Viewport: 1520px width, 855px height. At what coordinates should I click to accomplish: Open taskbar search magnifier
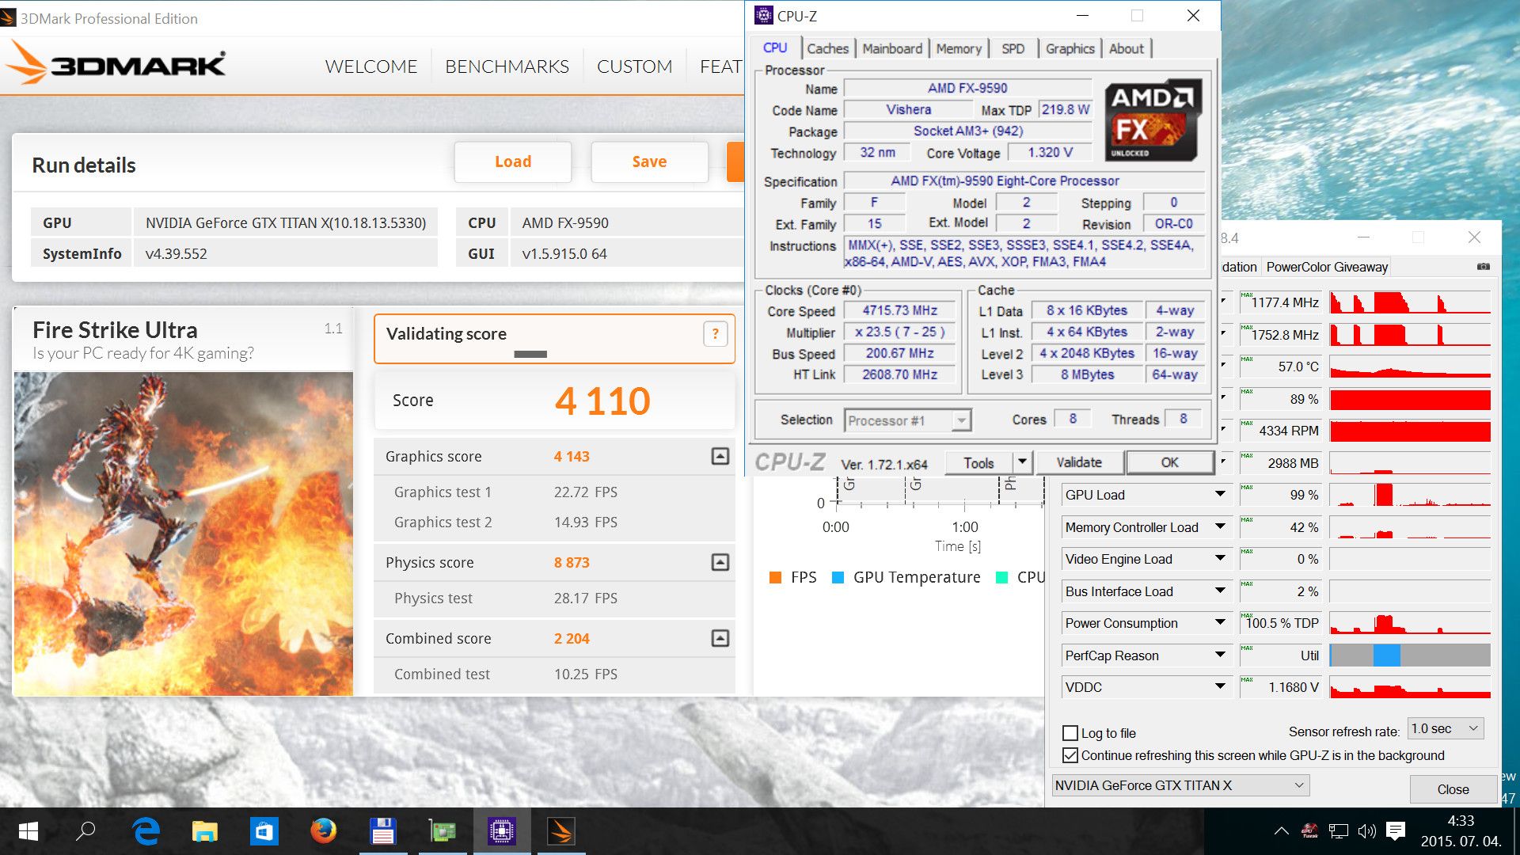click(85, 831)
